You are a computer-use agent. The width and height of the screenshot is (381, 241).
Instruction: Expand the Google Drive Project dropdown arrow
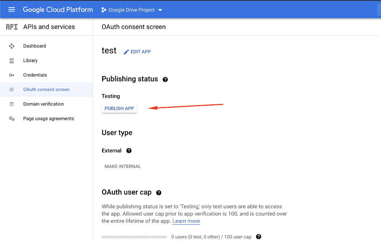coord(160,10)
